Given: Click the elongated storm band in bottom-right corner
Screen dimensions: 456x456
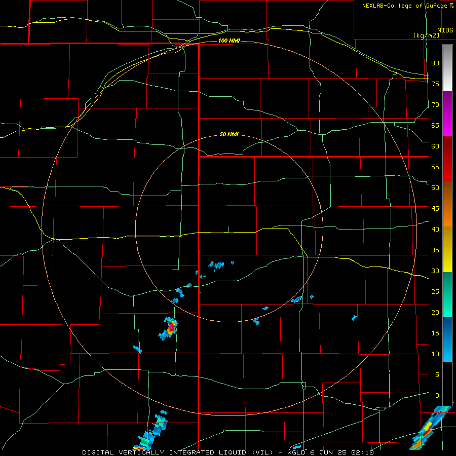Looking at the screenshot, I should (430, 428).
